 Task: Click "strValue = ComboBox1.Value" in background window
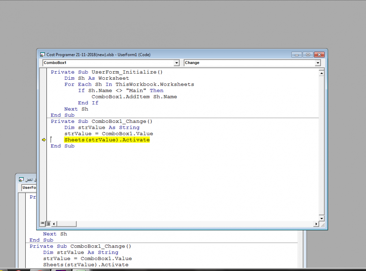pos(87,259)
